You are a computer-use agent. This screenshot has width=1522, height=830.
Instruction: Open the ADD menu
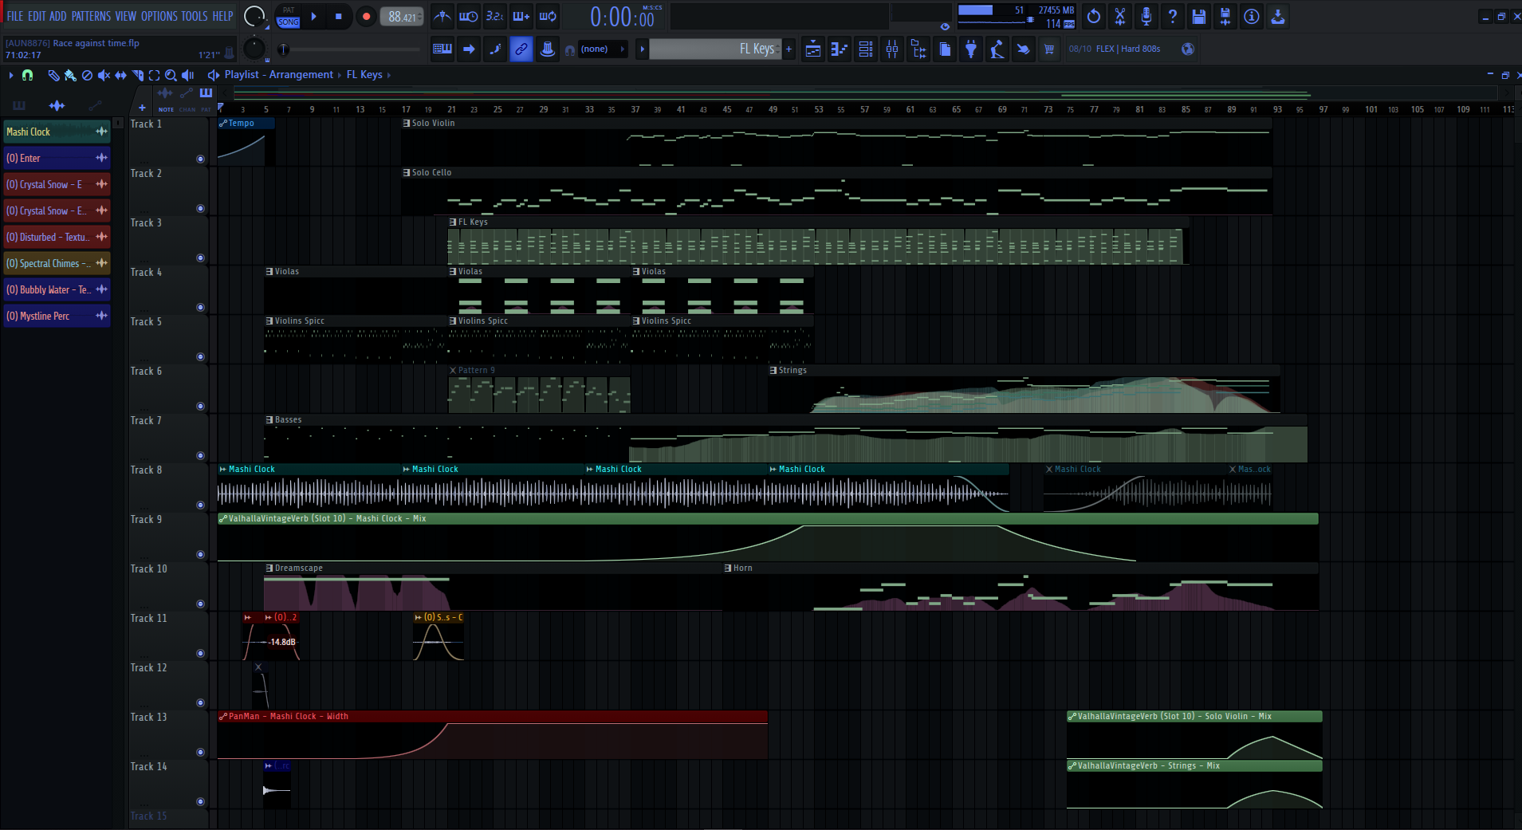[x=58, y=16]
